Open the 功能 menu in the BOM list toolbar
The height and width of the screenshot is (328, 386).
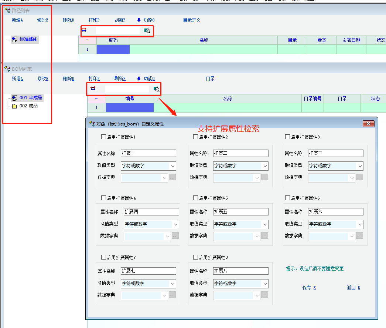(x=146, y=78)
